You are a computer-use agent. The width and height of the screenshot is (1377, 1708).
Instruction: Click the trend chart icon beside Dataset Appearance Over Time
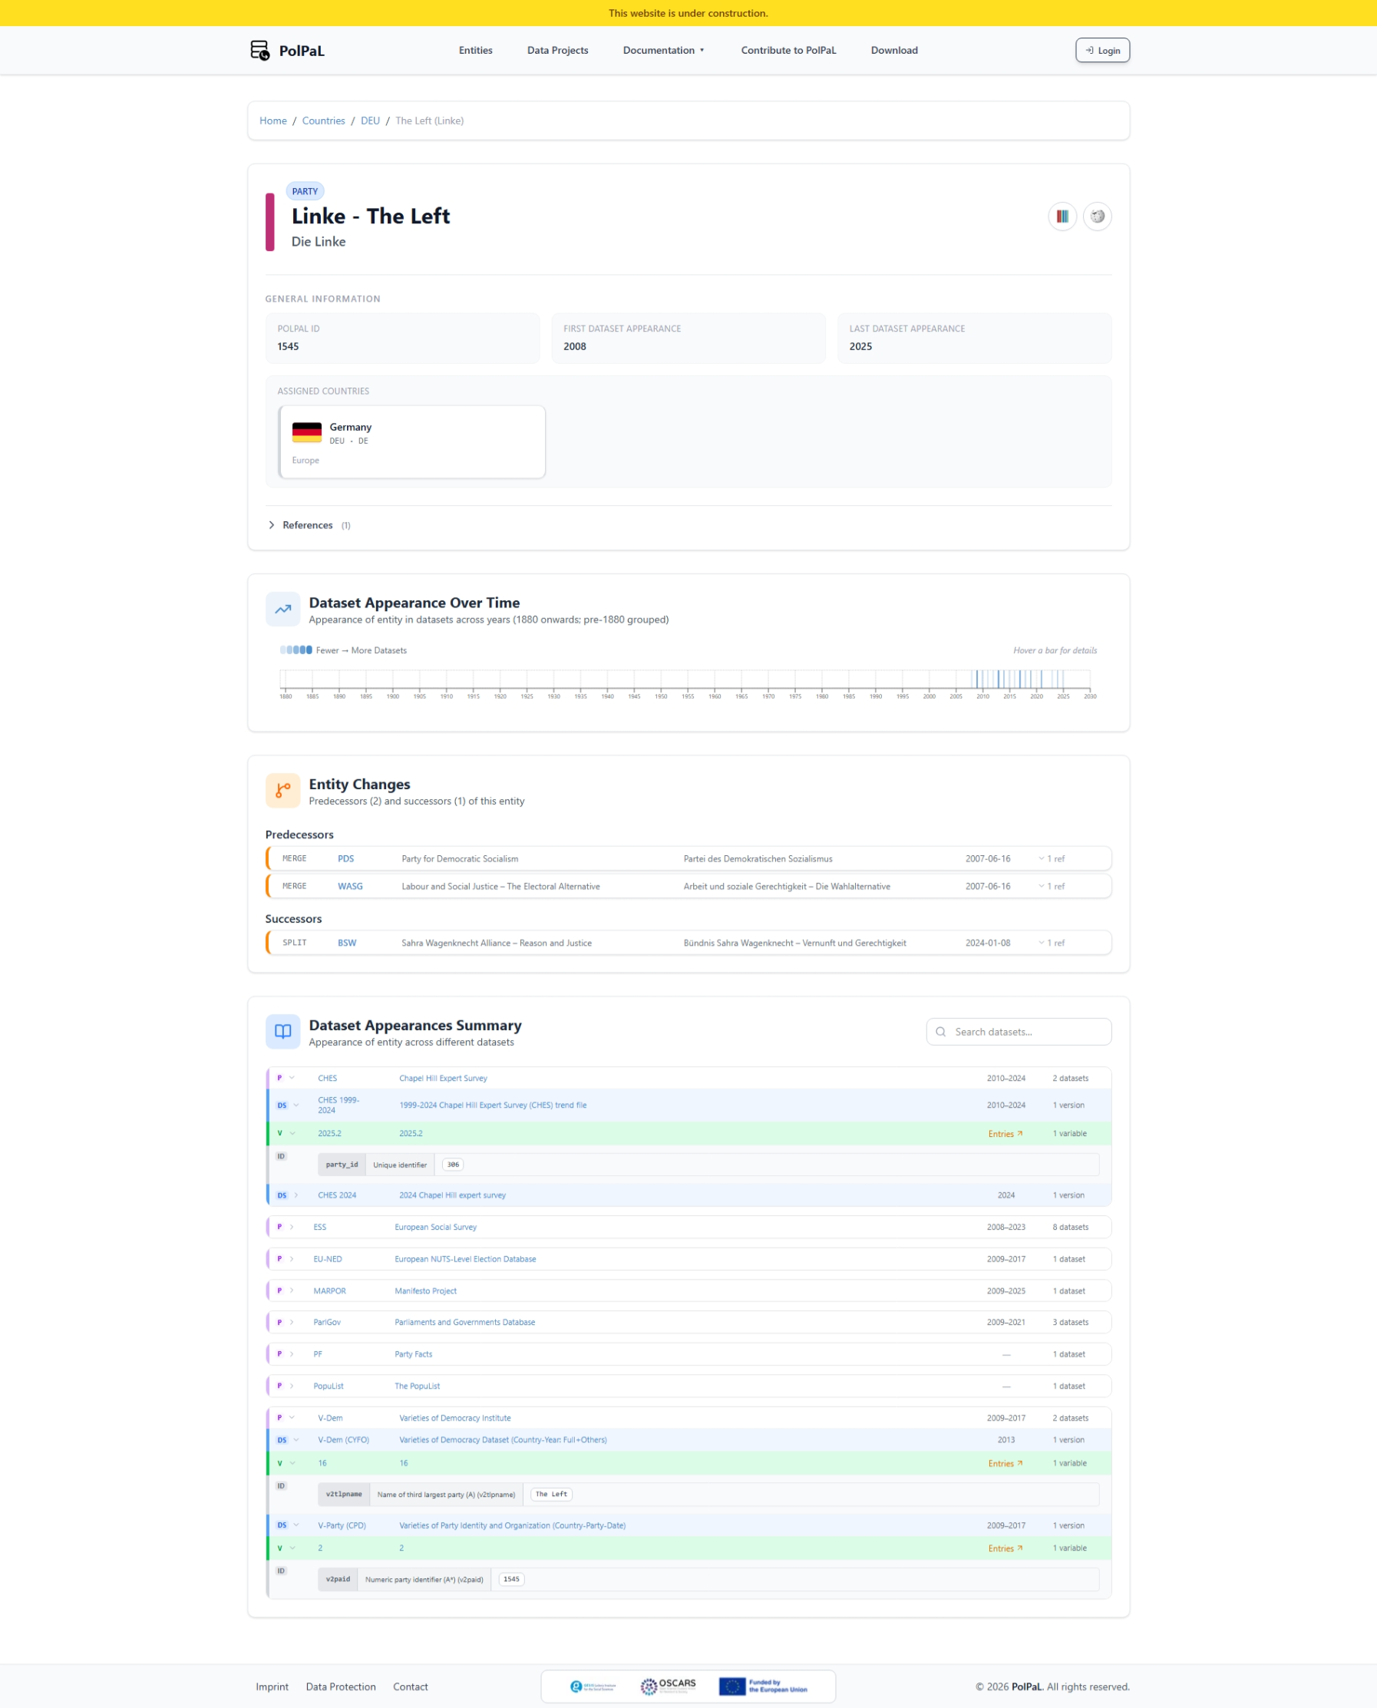click(x=283, y=610)
